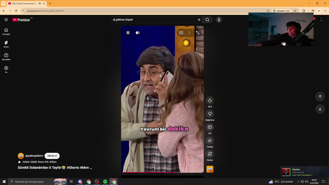Open the taskbar volume control
Image resolution: width=329 pixels, height=185 pixels.
(306, 182)
